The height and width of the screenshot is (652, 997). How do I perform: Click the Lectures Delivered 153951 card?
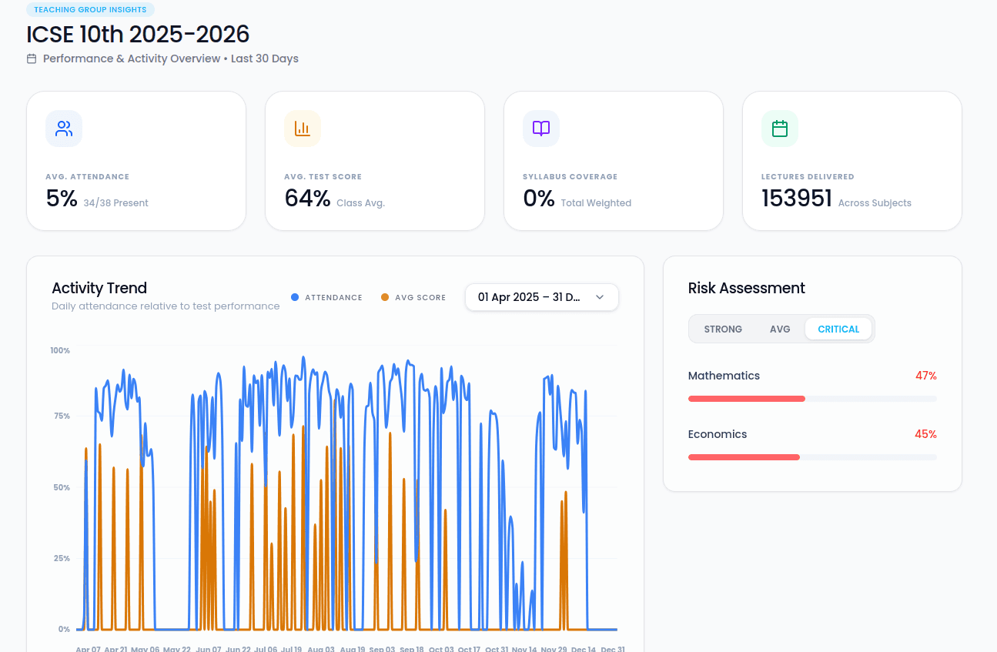[x=851, y=161]
